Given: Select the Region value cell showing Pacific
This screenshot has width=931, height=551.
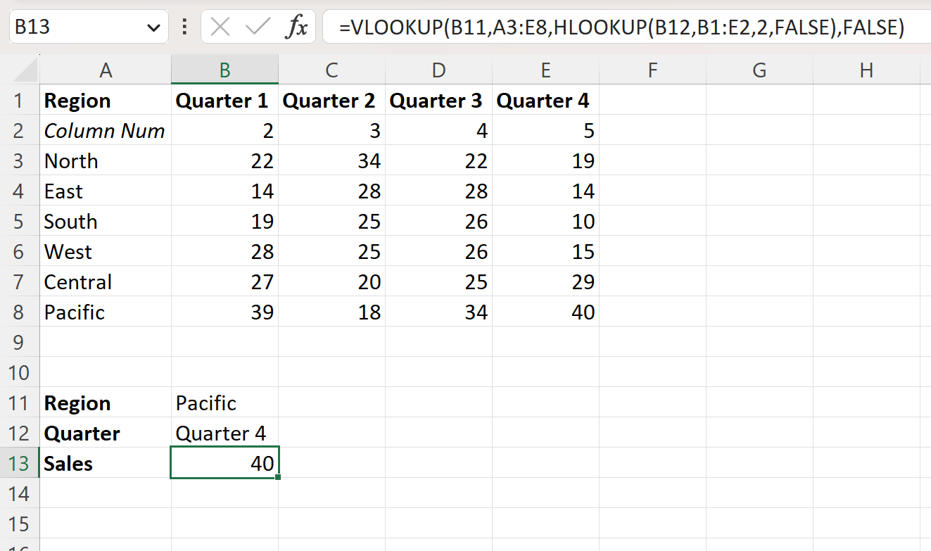Looking at the screenshot, I should (x=224, y=403).
